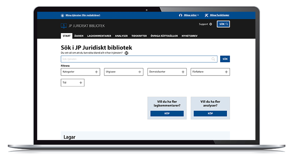The width and height of the screenshot is (294, 165).
Task: Expand the Utgivare filter
Action: (x=123, y=72)
